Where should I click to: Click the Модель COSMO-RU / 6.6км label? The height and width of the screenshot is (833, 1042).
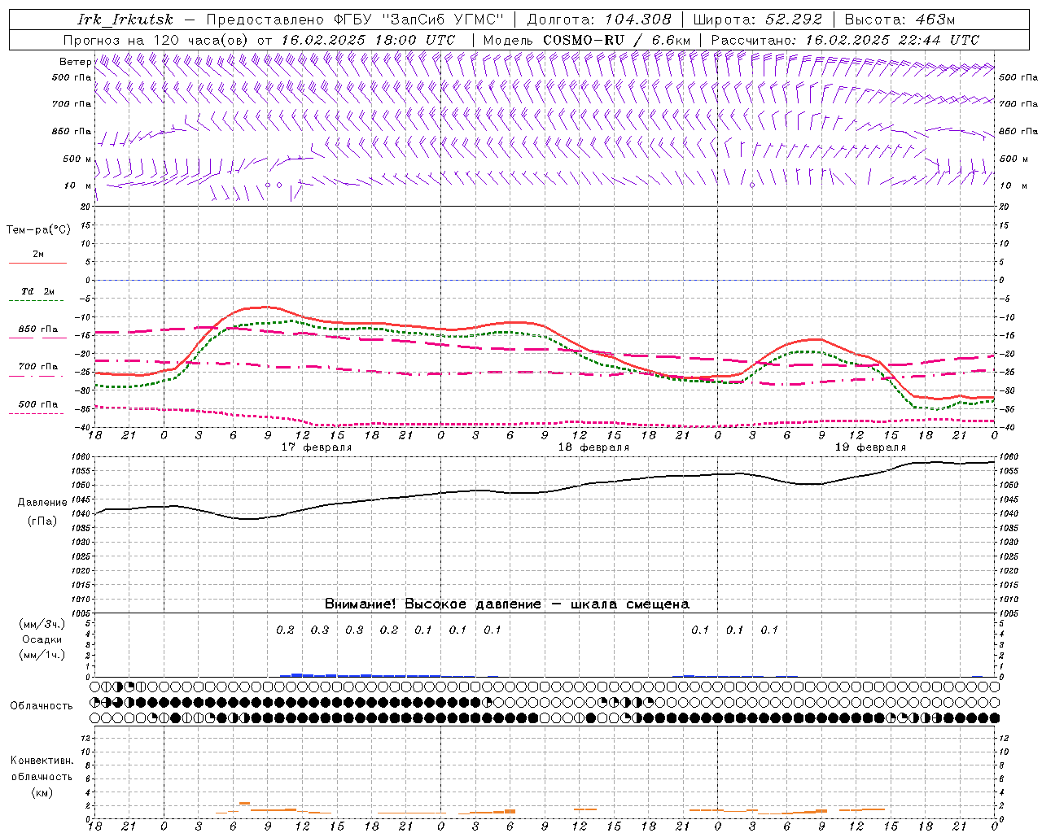click(586, 40)
